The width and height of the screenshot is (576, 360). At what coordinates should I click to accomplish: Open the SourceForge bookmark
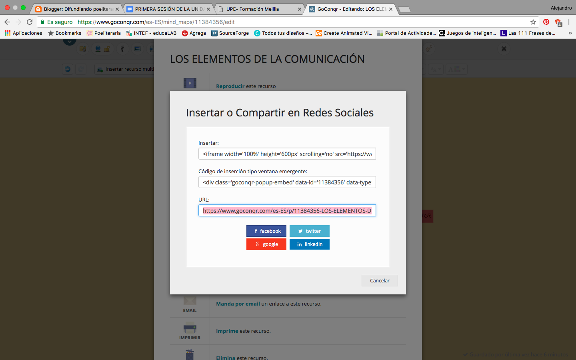(230, 33)
